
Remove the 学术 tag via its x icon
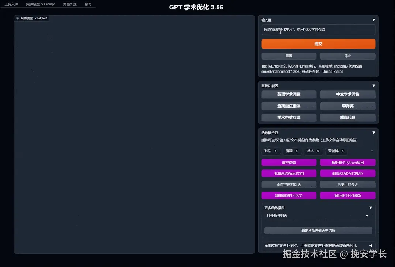(317, 151)
